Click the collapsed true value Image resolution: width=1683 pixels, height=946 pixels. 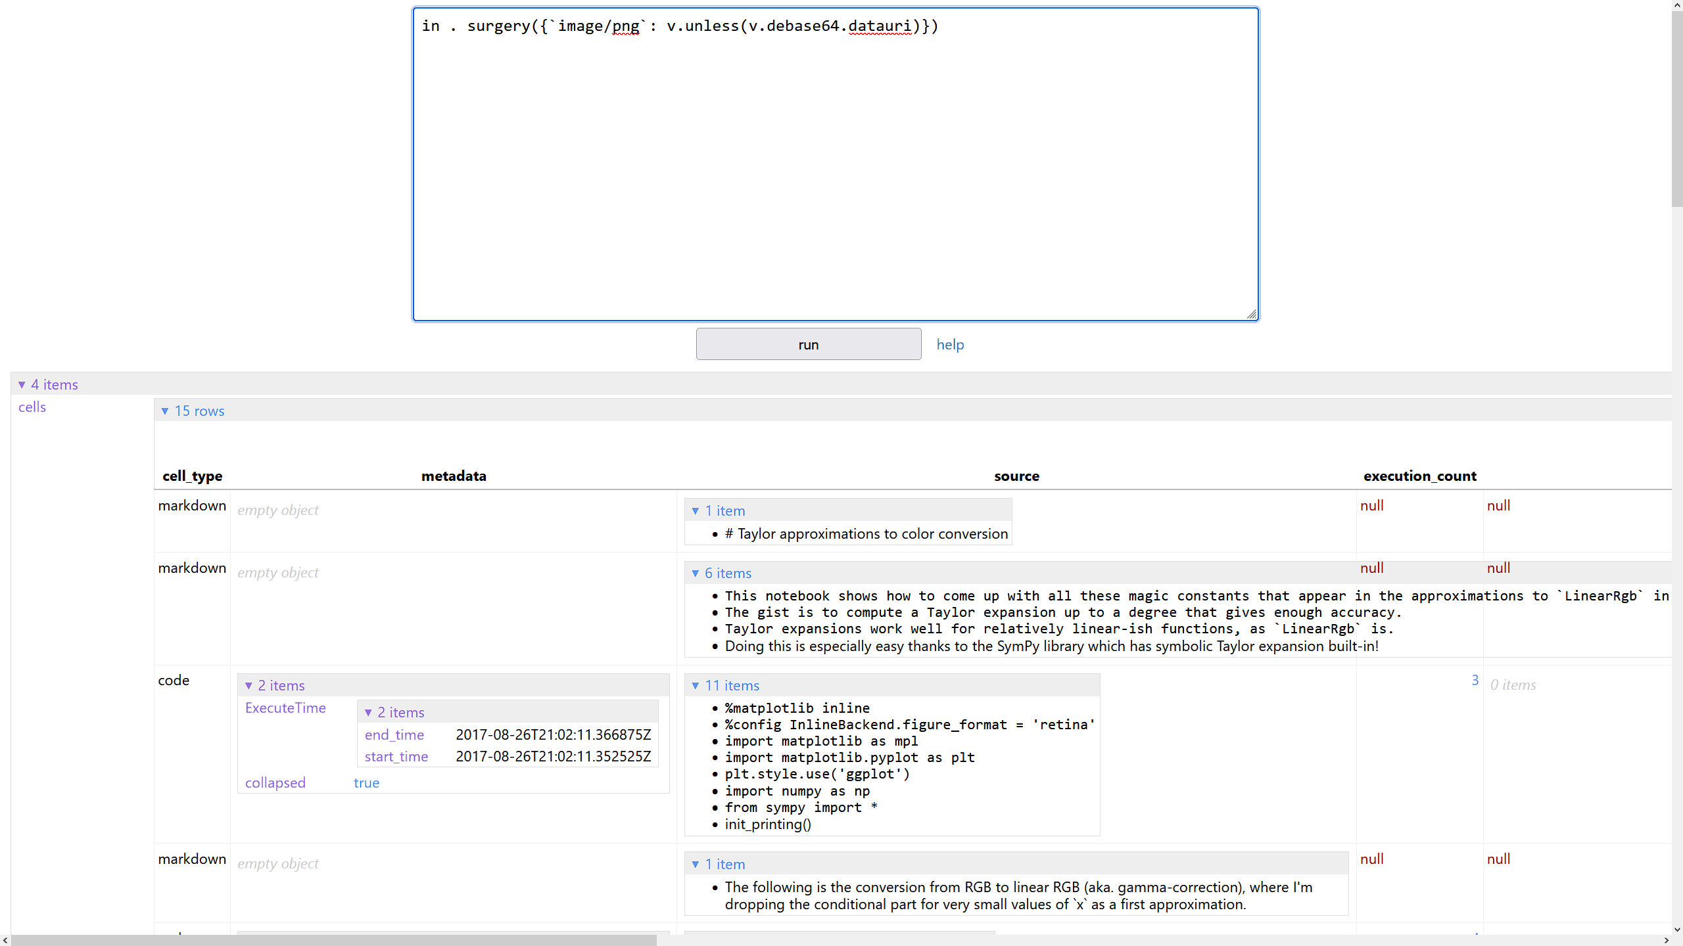pyautogui.click(x=366, y=783)
